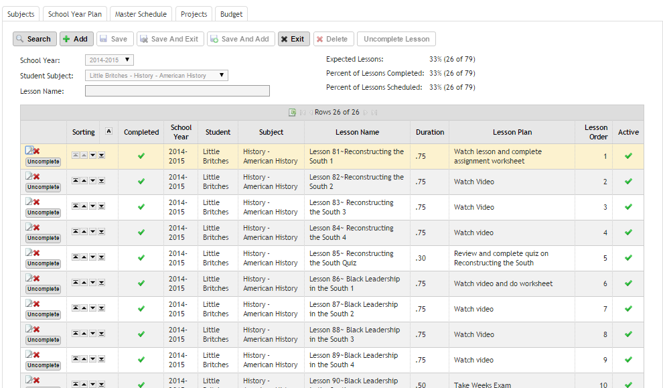The height and width of the screenshot is (388, 663).
Task: Click the Save button
Action: (x=115, y=39)
